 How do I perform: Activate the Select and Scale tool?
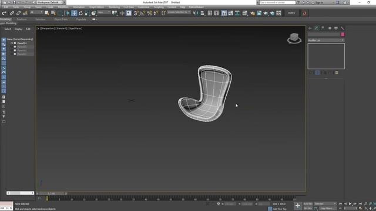(x=87, y=13)
